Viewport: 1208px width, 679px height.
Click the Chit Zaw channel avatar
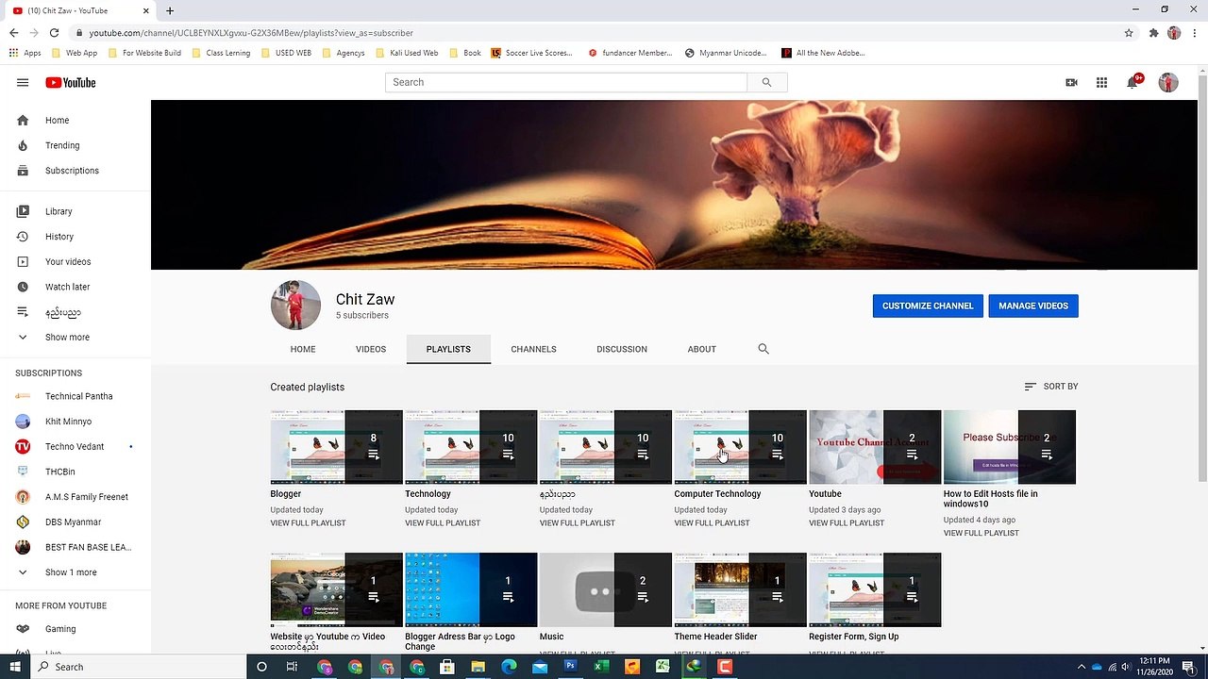tap(295, 305)
